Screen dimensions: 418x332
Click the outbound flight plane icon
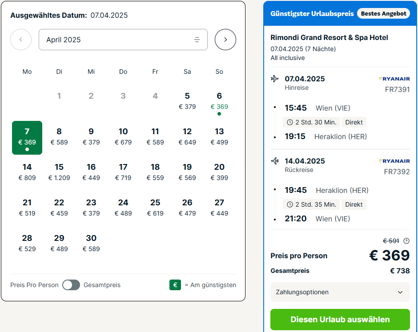[x=275, y=79]
